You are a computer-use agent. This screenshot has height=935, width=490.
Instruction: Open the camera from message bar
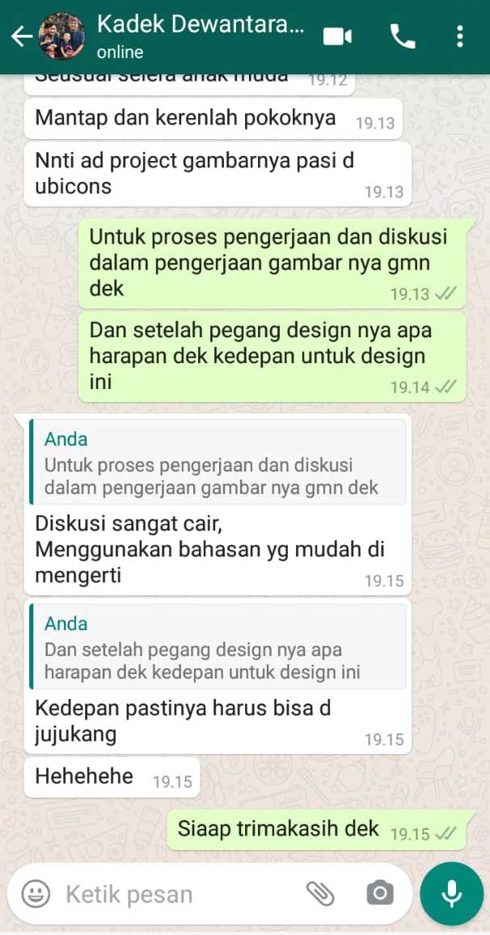(380, 893)
